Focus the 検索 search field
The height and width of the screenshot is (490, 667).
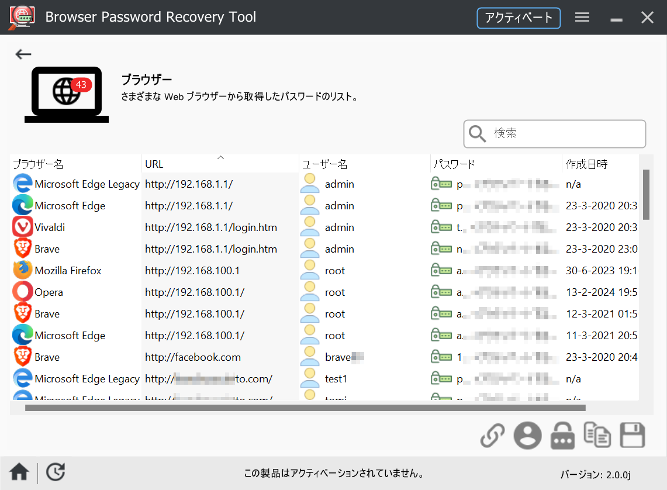[x=555, y=133]
